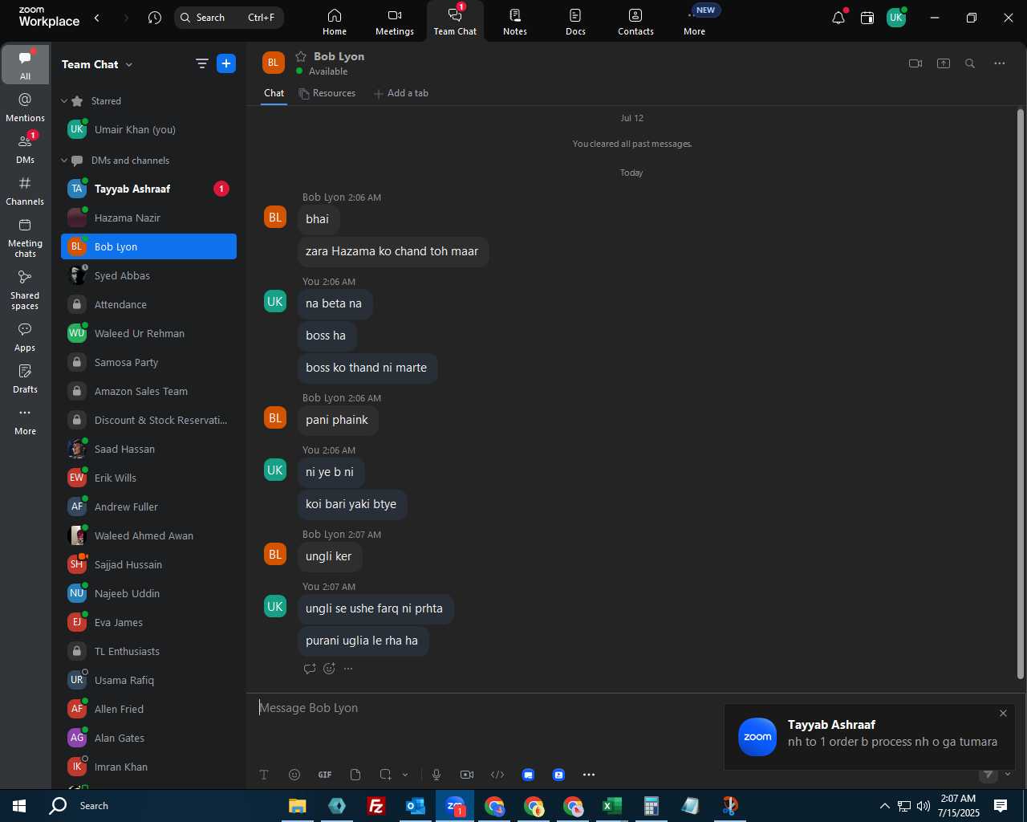Insert a code snippet

coord(497,775)
